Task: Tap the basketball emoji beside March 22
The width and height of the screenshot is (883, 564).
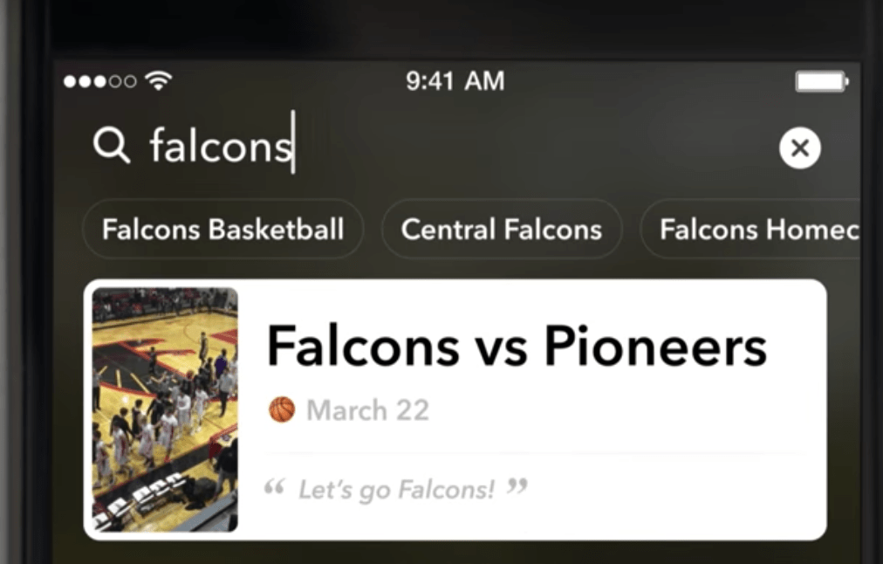Action: [282, 409]
